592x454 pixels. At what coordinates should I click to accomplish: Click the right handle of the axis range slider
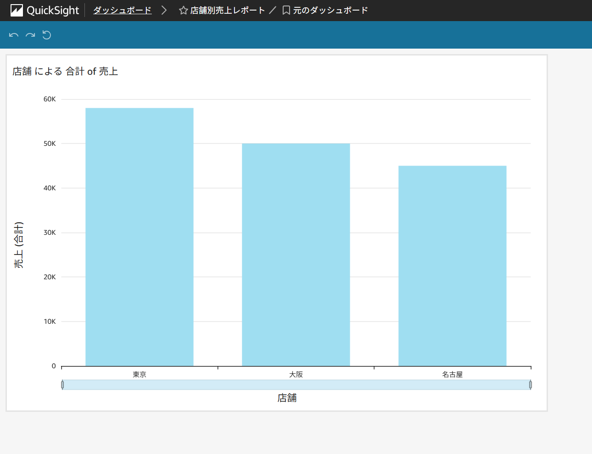[531, 385]
